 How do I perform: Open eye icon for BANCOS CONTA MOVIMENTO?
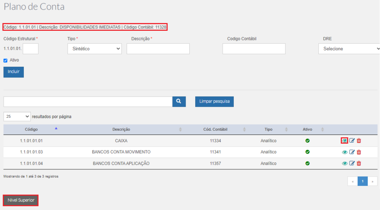[x=344, y=152]
